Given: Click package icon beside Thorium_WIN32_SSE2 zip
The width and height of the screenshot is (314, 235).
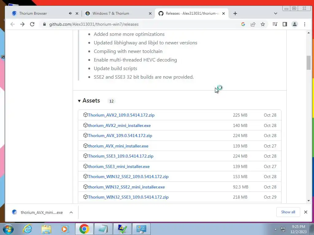Looking at the screenshot, I should [86, 177].
